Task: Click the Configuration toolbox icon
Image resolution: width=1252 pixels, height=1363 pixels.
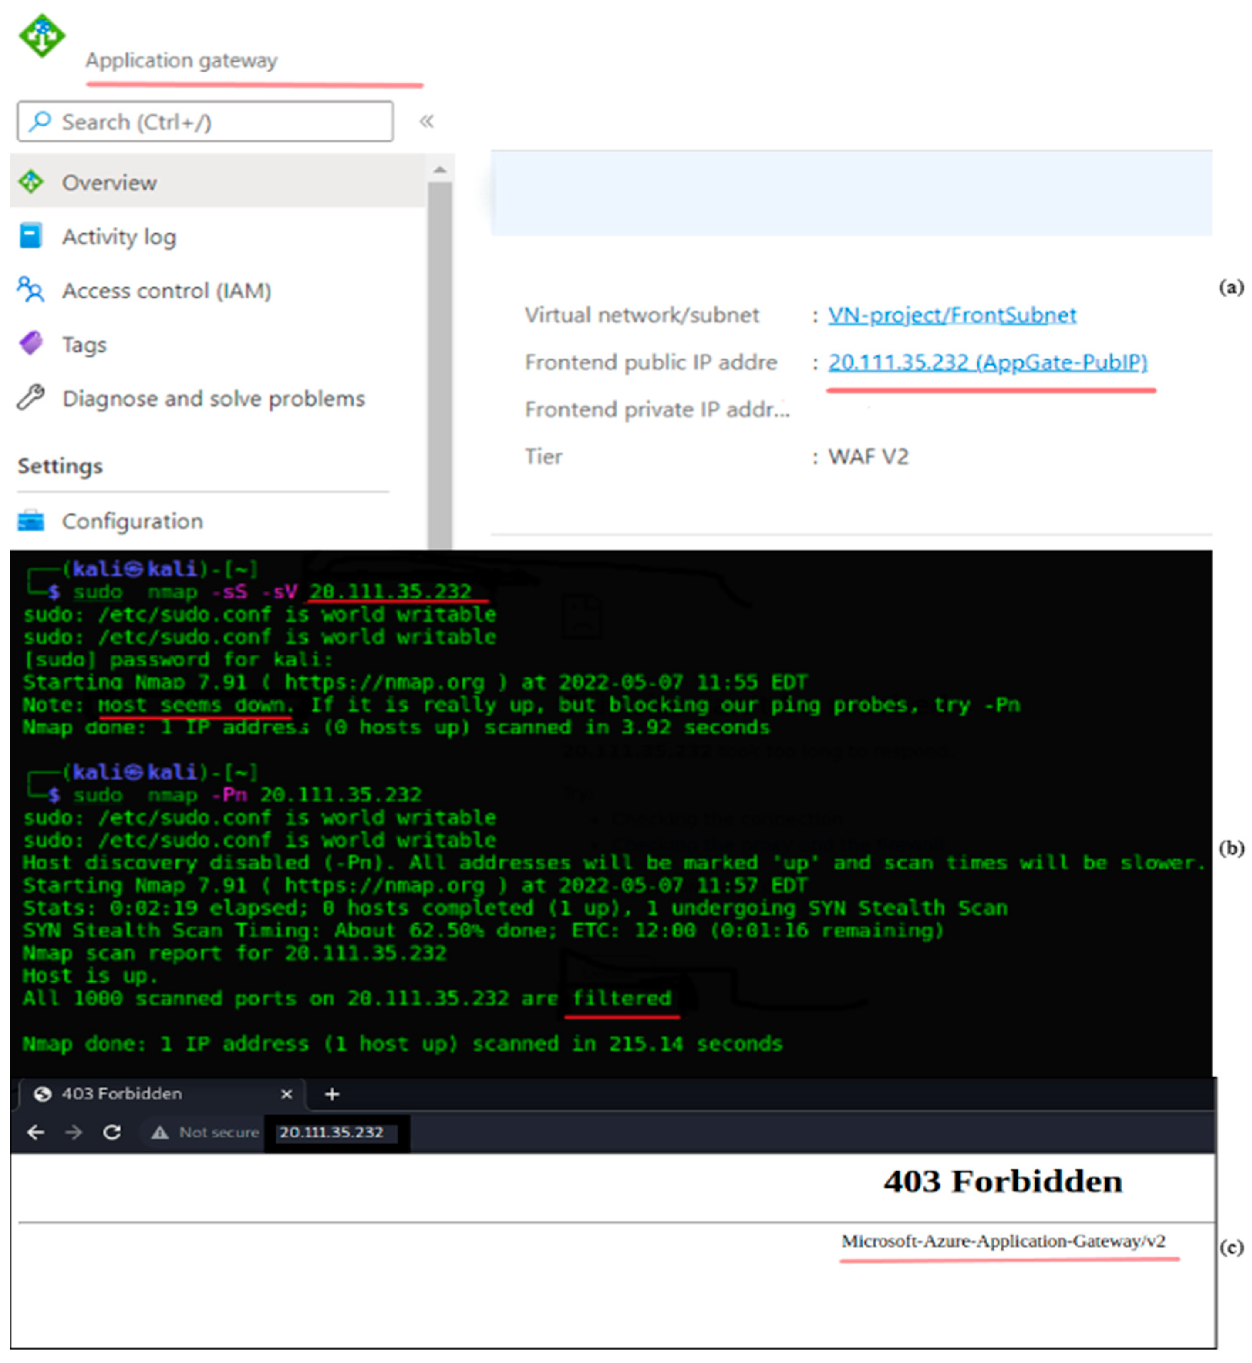Action: pyautogui.click(x=30, y=520)
